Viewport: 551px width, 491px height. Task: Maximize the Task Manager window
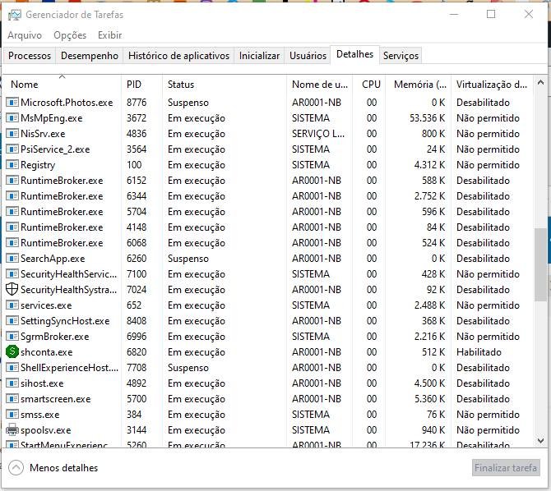[x=491, y=15]
